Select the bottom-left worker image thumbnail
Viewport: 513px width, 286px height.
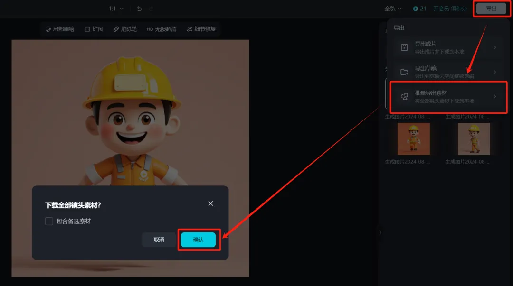point(413,139)
